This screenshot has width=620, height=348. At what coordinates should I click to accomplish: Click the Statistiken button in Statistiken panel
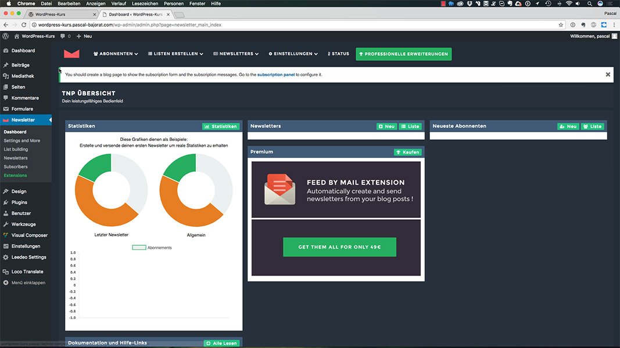[221, 126]
